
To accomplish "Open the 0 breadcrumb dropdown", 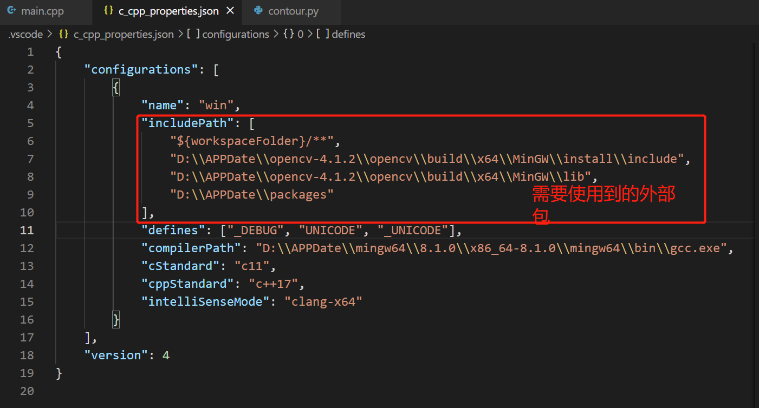I will (x=300, y=34).
